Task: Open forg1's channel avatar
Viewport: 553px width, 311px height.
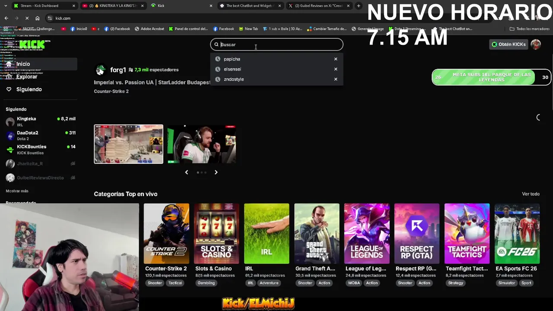Action: [101, 70]
